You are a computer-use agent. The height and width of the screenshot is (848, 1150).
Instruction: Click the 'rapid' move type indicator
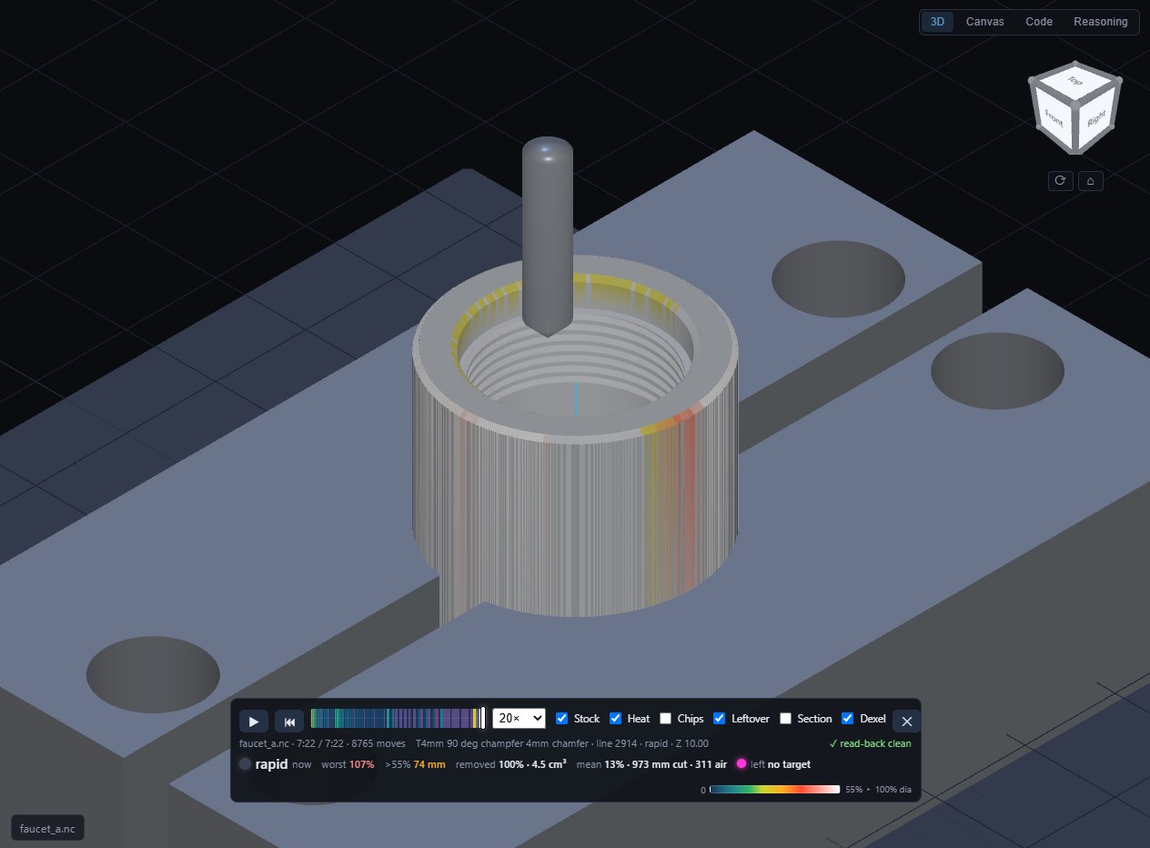point(264,764)
